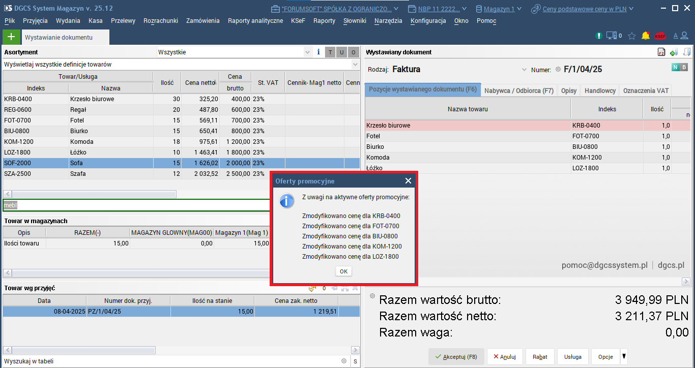Click the Wyszukaj w tabeli field

click(x=171, y=361)
